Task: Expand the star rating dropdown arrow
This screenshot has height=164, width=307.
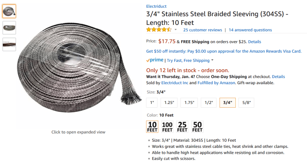Action: point(176,30)
